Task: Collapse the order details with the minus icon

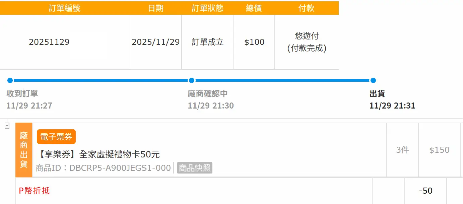Action: point(7,126)
